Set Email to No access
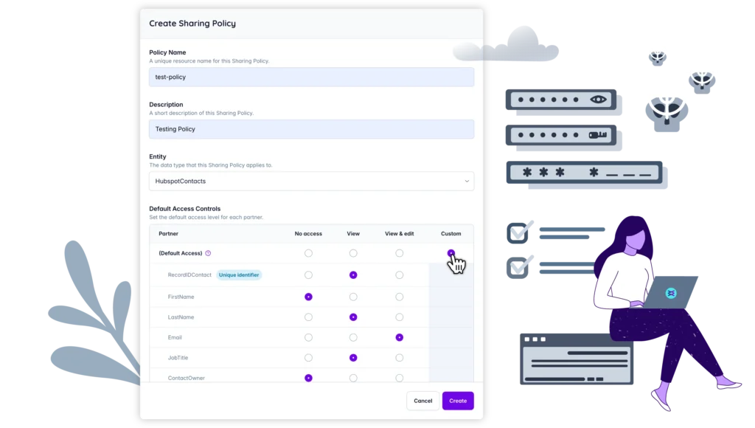The width and height of the screenshot is (755, 428). click(308, 337)
